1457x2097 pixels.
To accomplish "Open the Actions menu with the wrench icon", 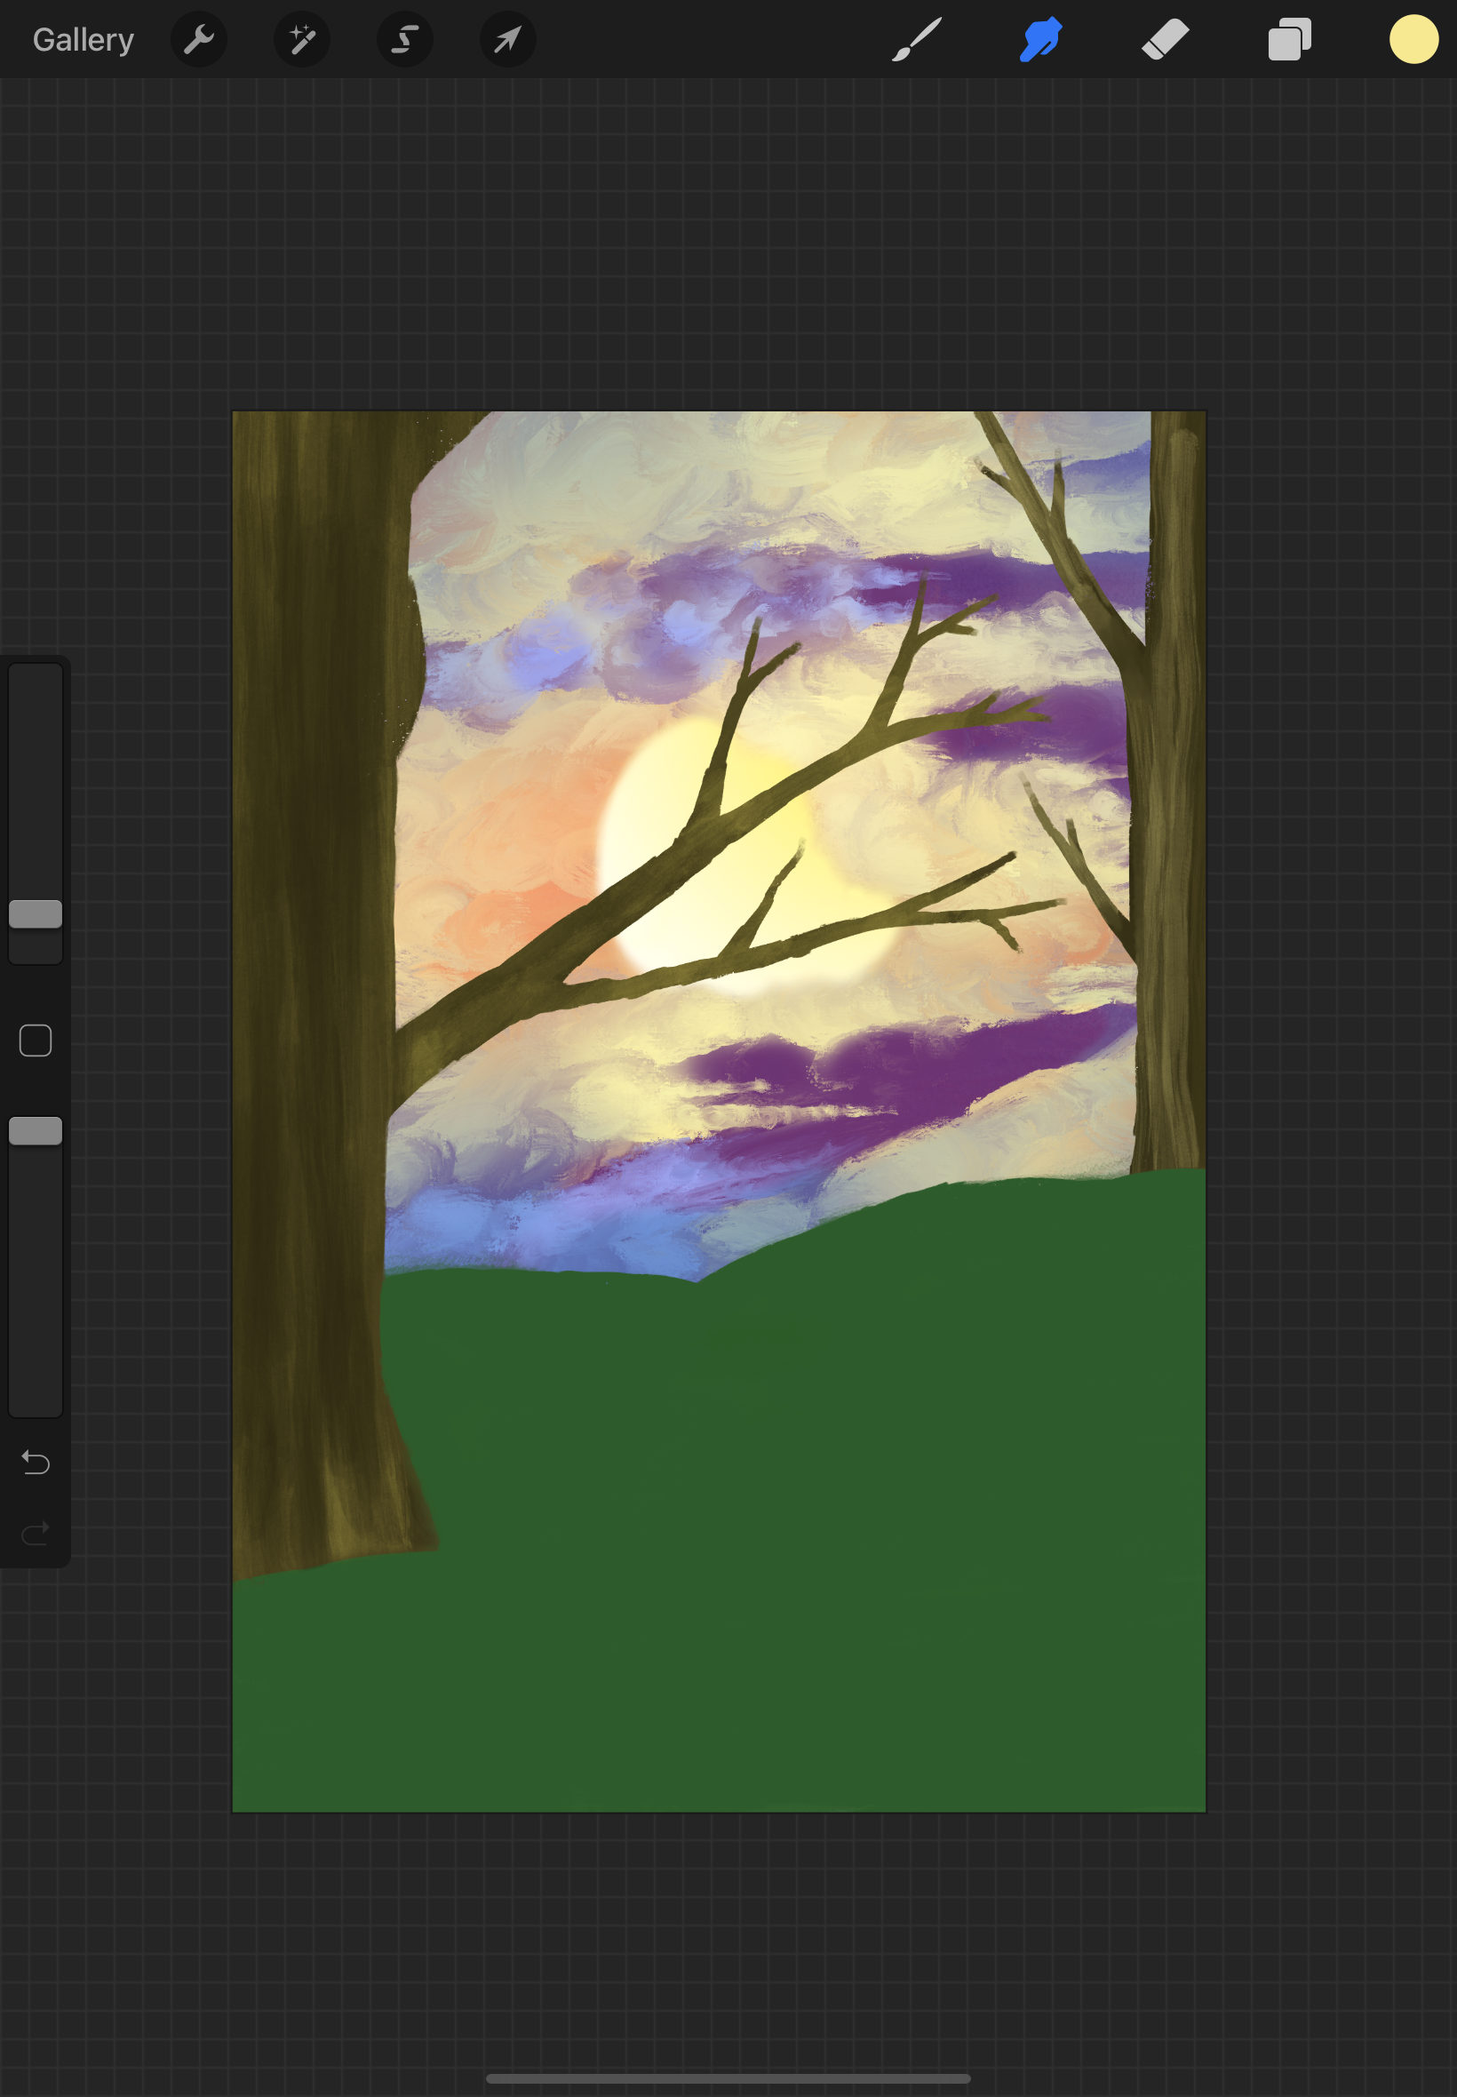I will [199, 38].
